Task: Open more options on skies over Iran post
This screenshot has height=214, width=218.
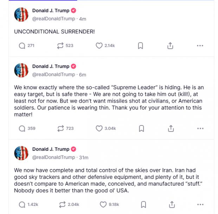Action: (200, 205)
